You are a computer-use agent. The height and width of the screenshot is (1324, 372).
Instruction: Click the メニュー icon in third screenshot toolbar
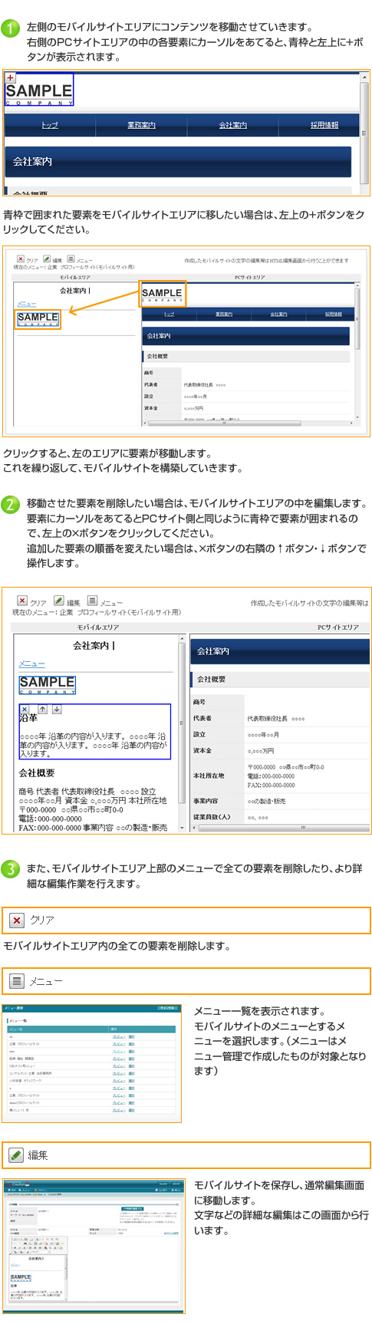click(92, 601)
